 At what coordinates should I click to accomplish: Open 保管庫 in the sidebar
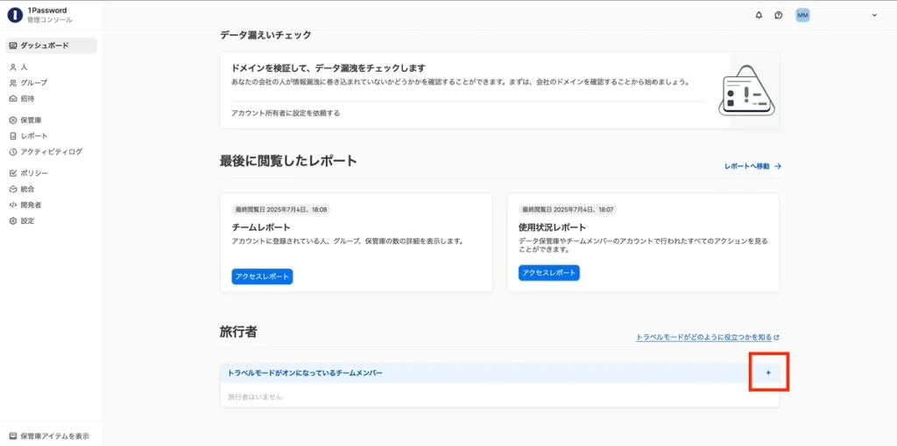coord(32,120)
